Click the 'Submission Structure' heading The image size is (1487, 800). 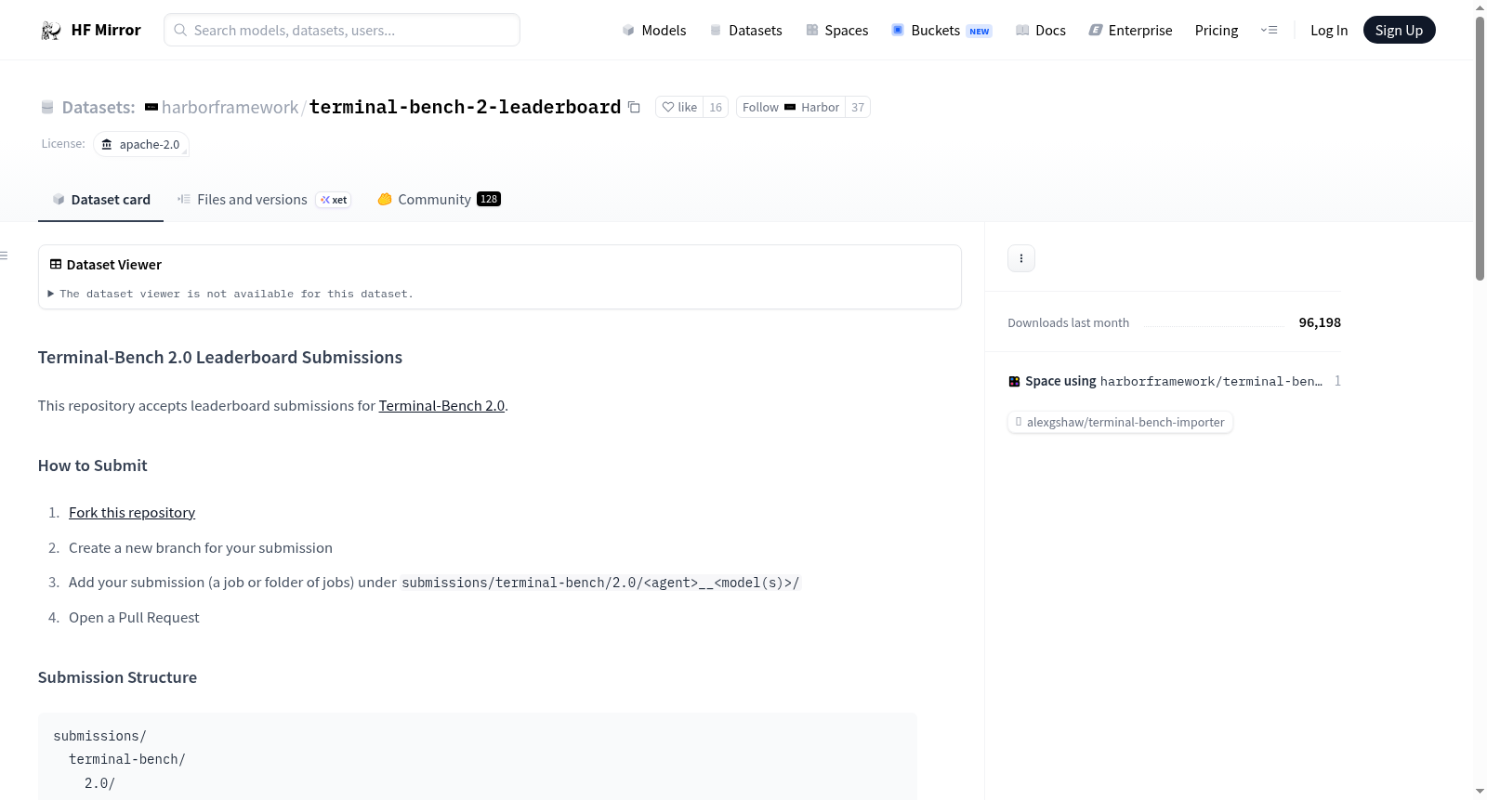coord(117,678)
